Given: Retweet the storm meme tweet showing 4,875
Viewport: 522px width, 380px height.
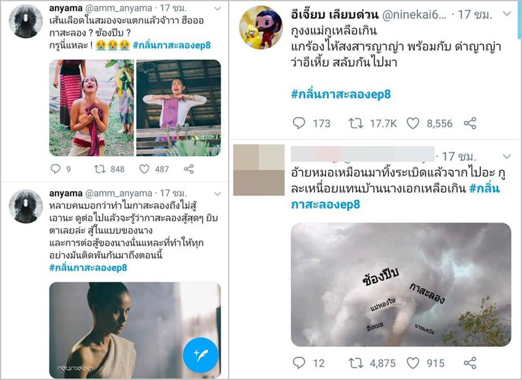Looking at the screenshot, I should [x=356, y=363].
